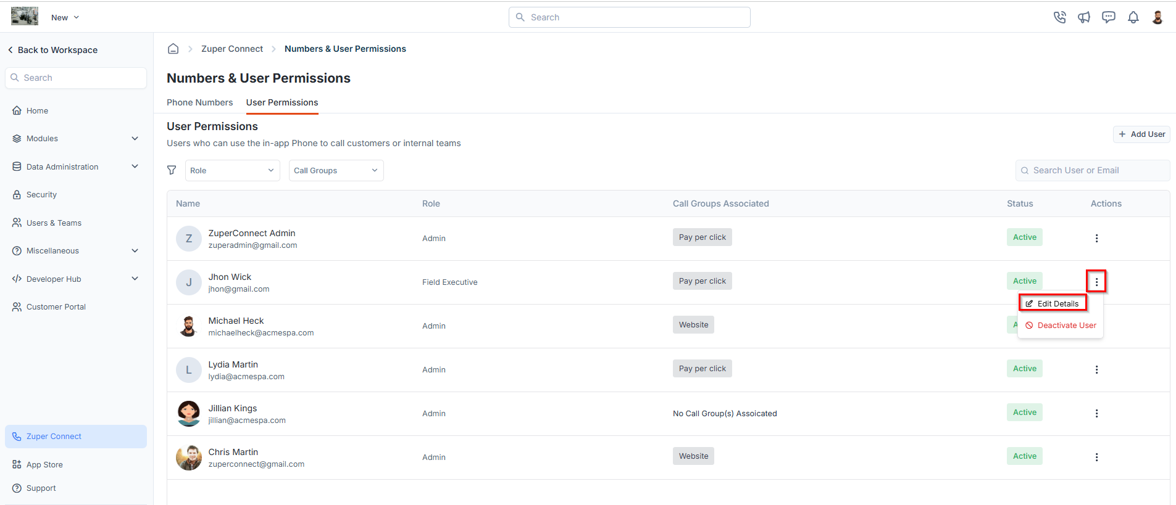
Task: Select the User Permissions tab
Action: 282,102
